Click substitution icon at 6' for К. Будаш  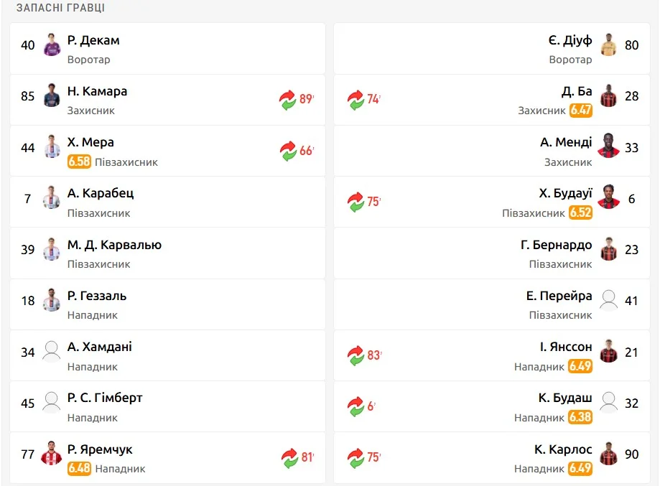click(x=355, y=406)
